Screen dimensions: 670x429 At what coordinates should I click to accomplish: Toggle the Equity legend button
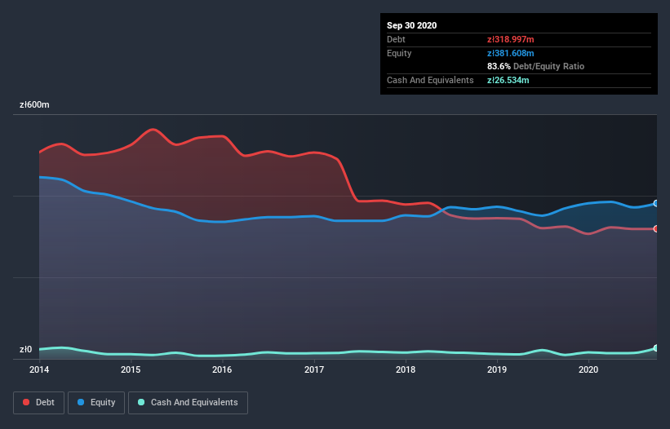click(x=96, y=403)
